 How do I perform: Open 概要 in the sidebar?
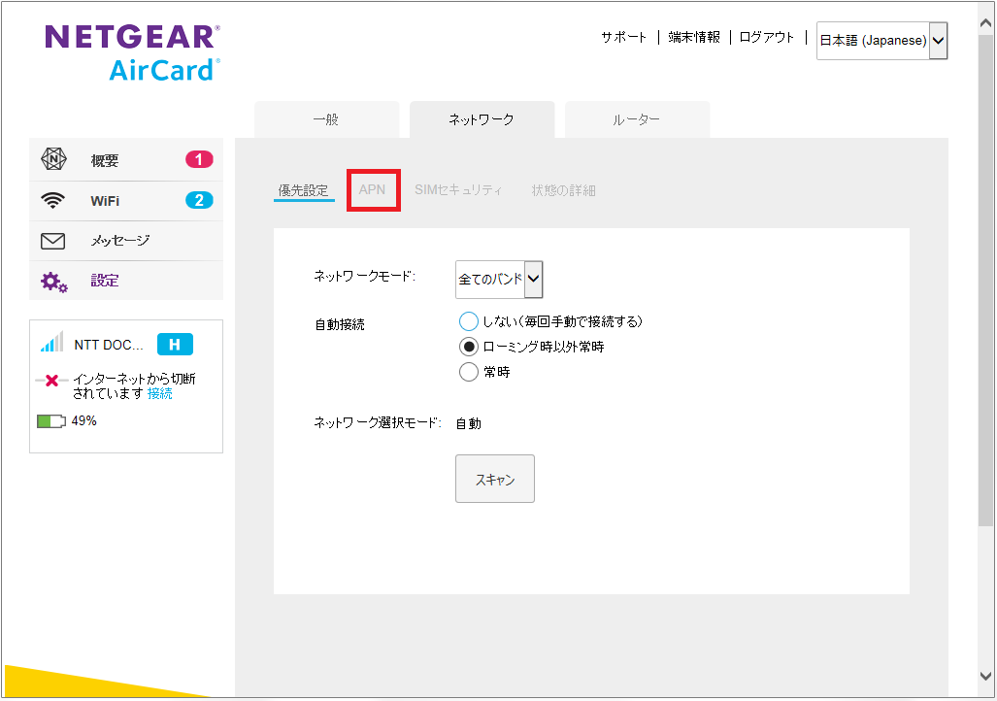(126, 159)
